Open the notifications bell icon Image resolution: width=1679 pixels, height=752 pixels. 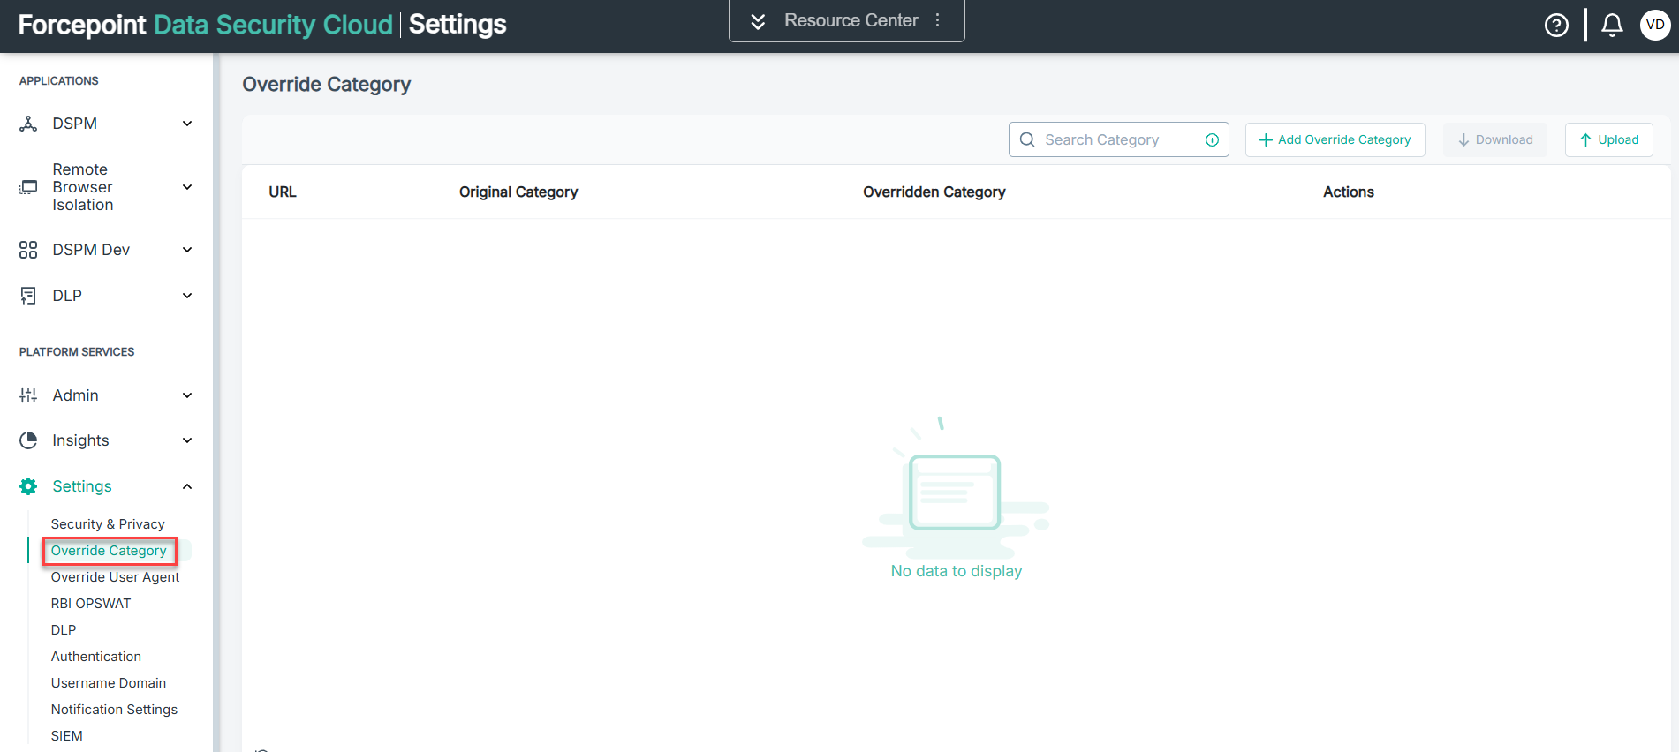pos(1612,25)
